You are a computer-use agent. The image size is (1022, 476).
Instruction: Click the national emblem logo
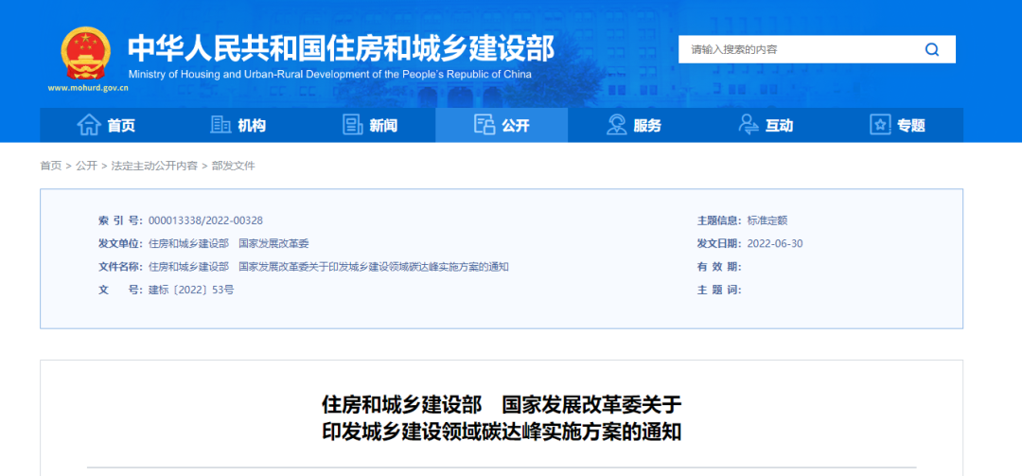pyautogui.click(x=86, y=53)
